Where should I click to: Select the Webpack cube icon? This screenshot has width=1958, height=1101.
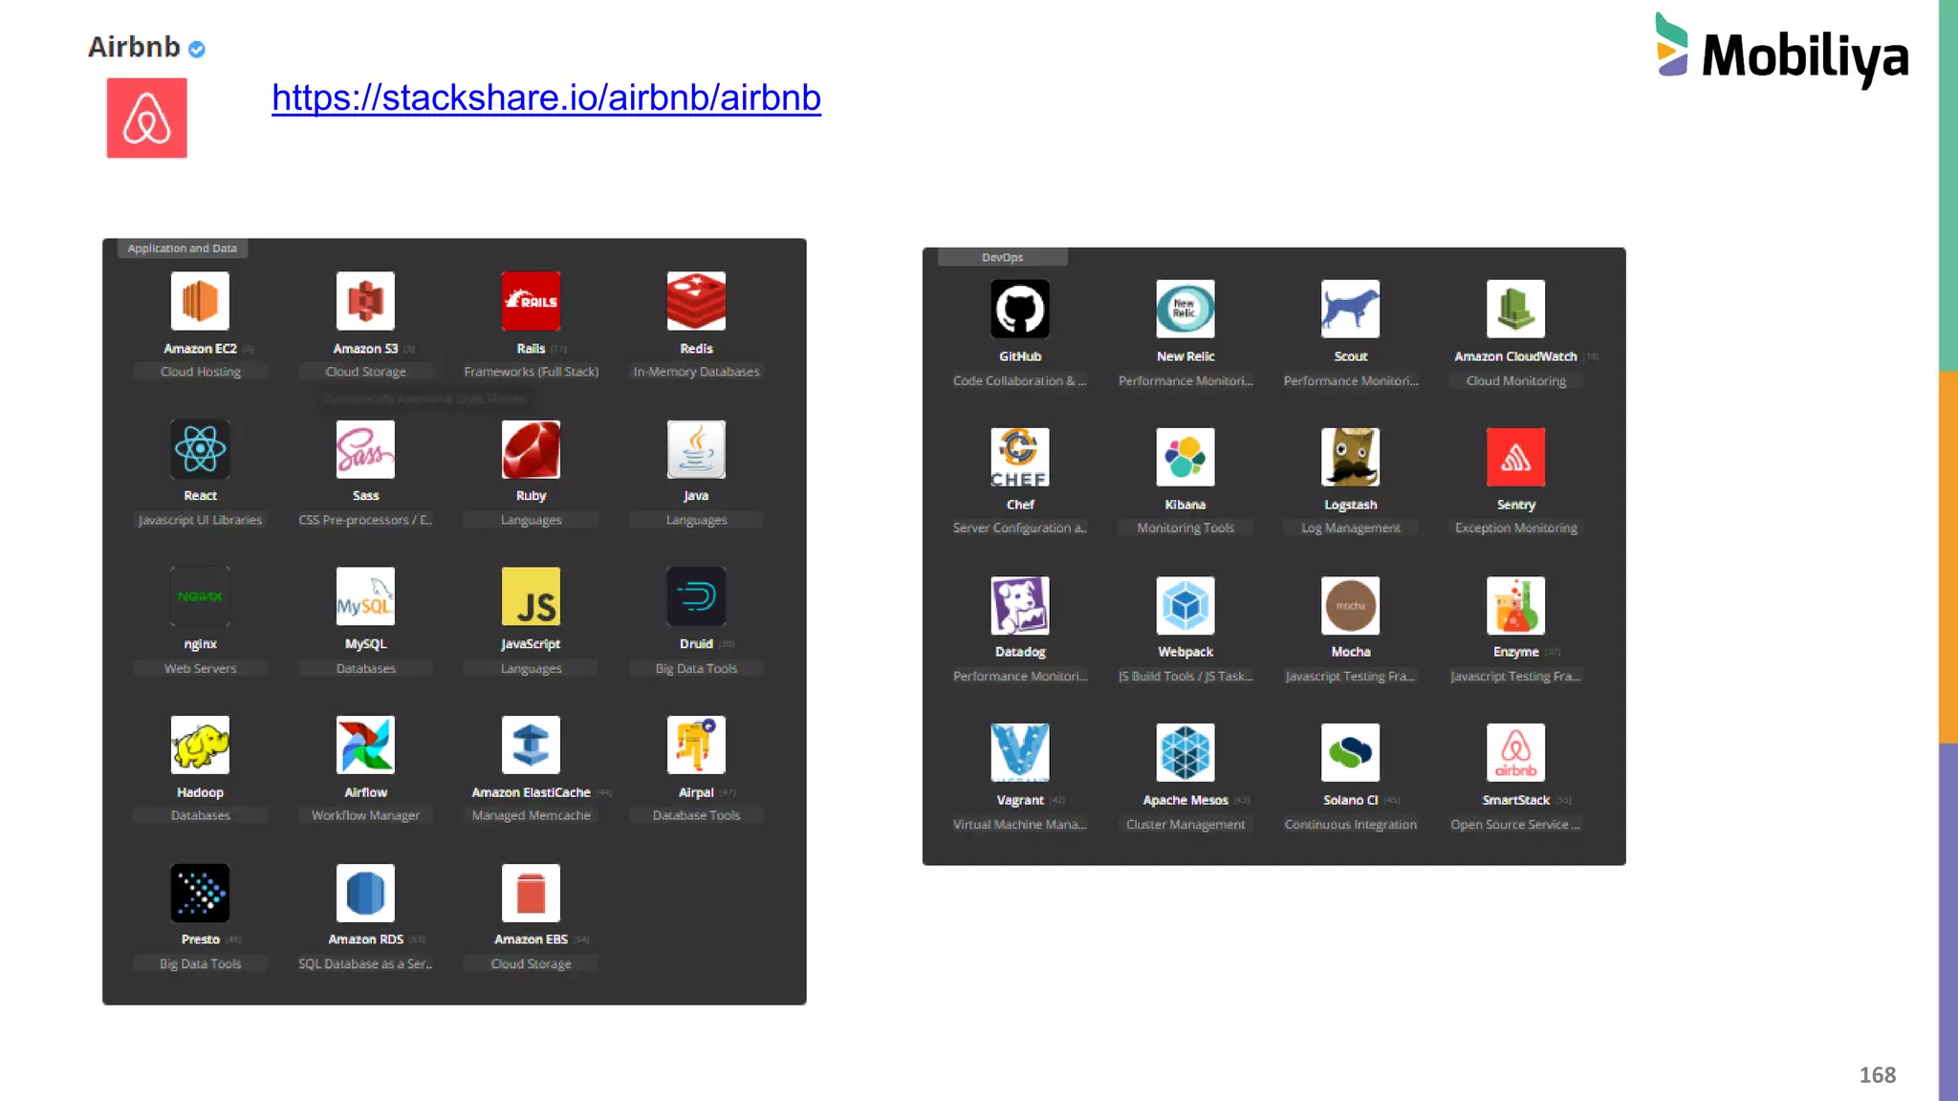tap(1186, 605)
